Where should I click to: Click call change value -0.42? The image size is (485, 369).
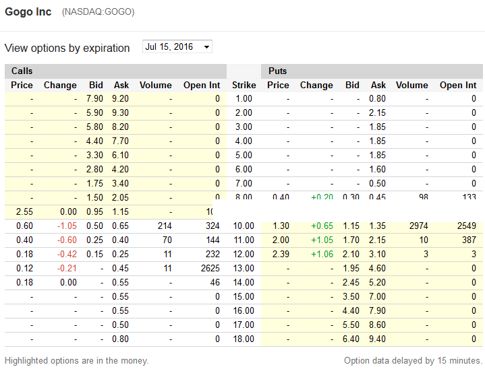67,254
